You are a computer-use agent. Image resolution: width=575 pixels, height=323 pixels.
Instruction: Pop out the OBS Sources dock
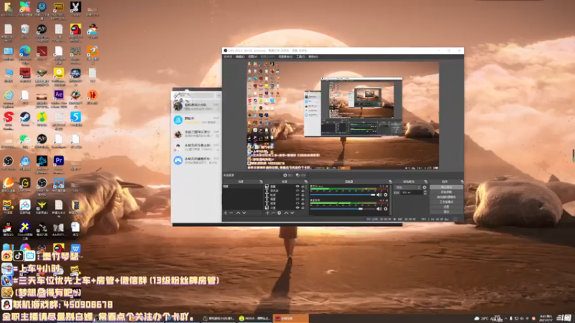tap(305, 182)
